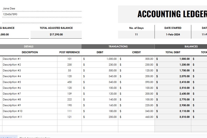
Task: Select the credit amount 500.00 for Description #1
Action: coord(136,59)
